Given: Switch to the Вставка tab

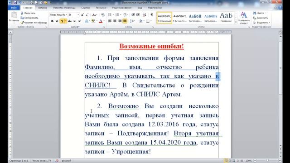Looking at the screenshot, I should tap(43, 8).
